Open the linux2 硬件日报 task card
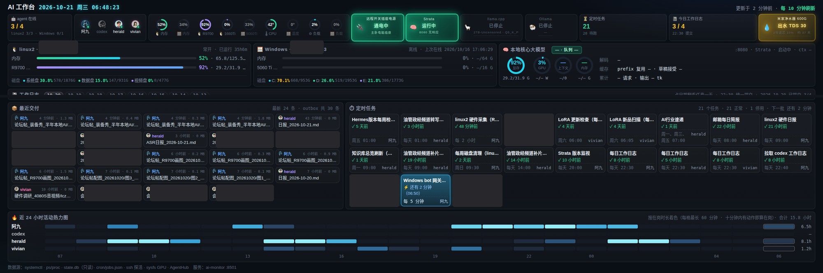 click(786, 129)
